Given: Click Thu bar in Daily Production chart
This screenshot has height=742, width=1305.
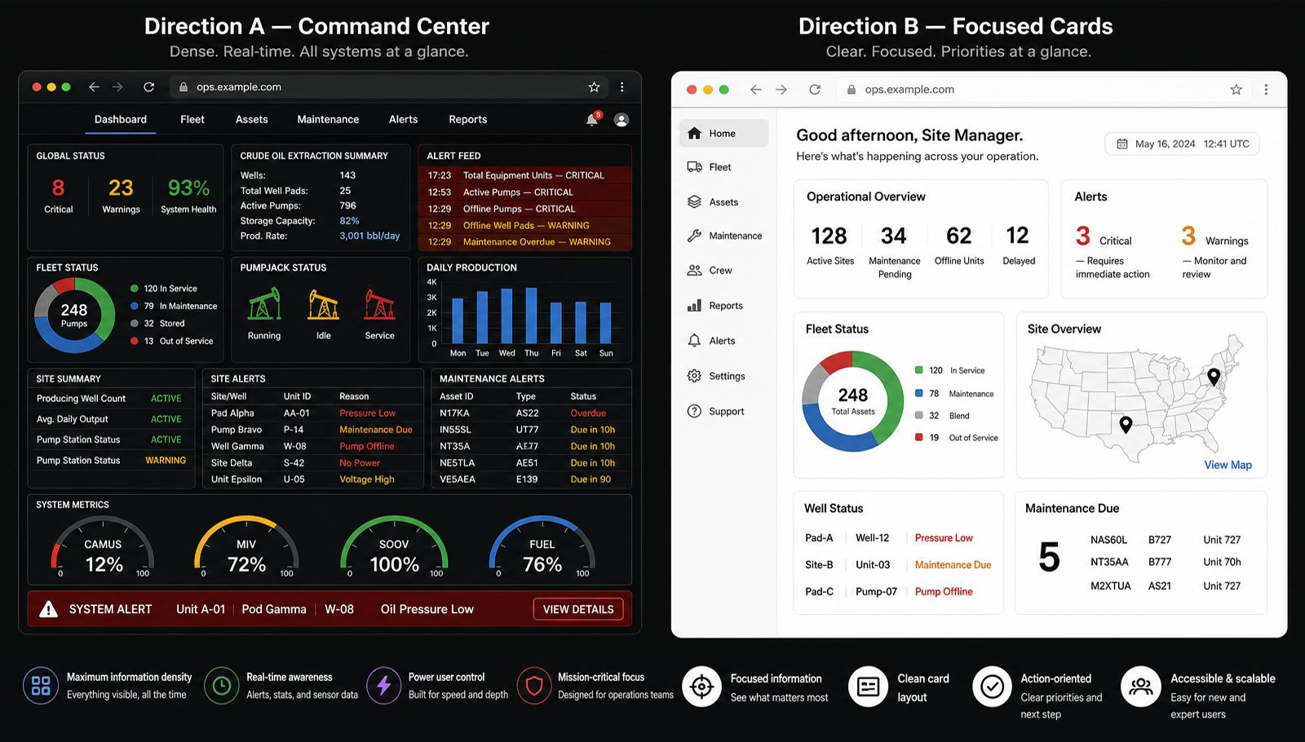Looking at the screenshot, I should click(x=532, y=316).
